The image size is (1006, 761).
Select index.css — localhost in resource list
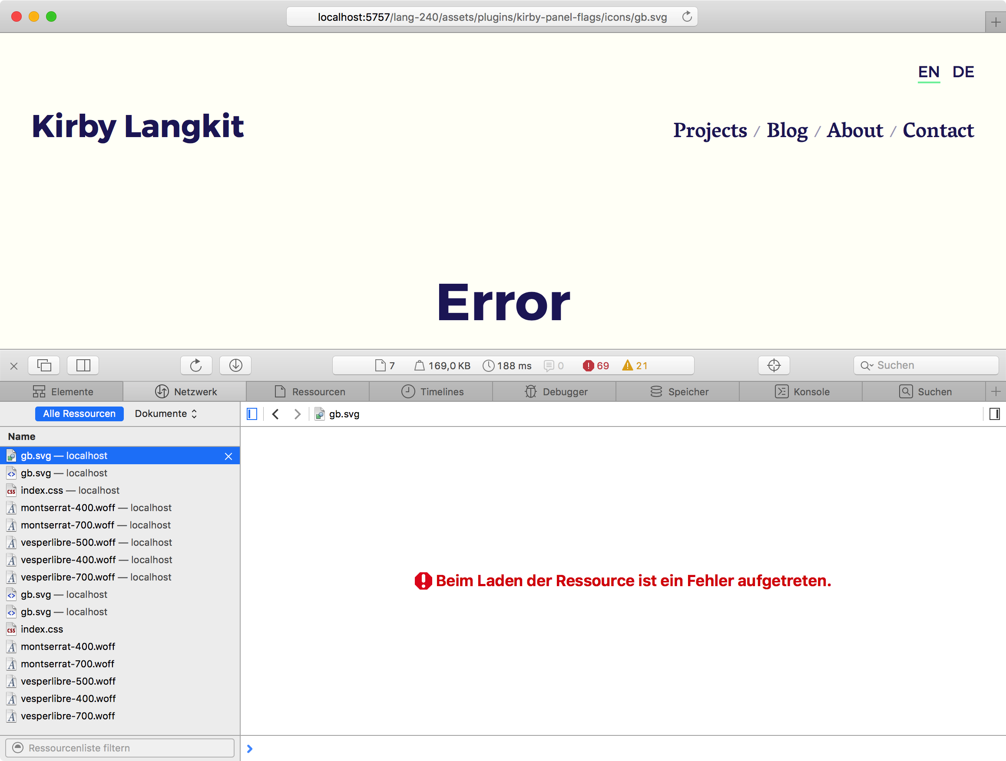pyautogui.click(x=70, y=490)
